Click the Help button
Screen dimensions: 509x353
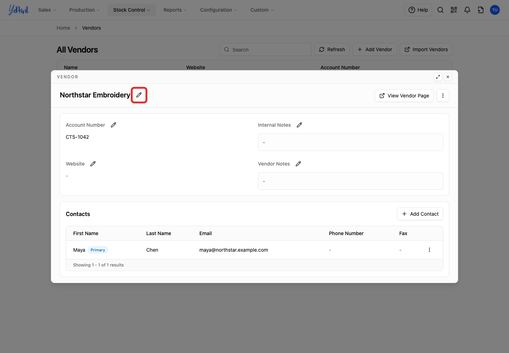418,10
